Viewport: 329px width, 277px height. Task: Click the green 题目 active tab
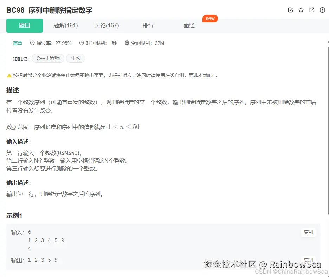click(x=24, y=25)
